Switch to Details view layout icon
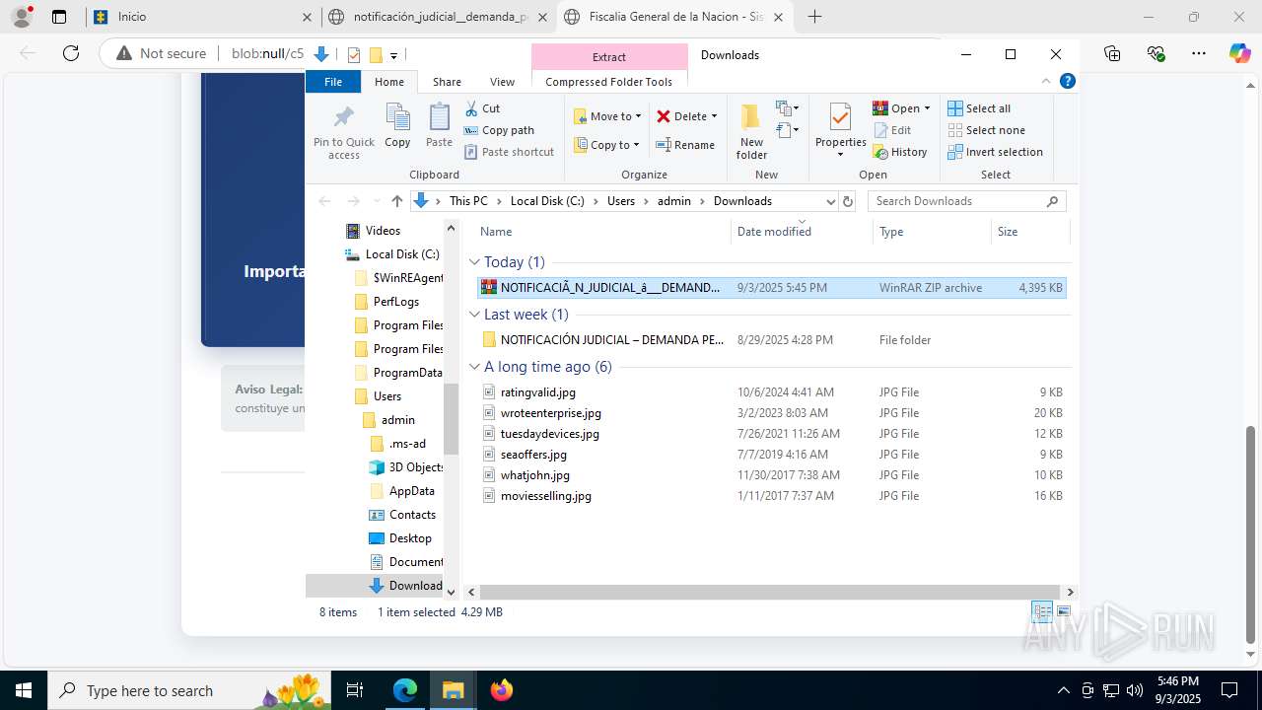This screenshot has width=1262, height=710. coord(1042,612)
